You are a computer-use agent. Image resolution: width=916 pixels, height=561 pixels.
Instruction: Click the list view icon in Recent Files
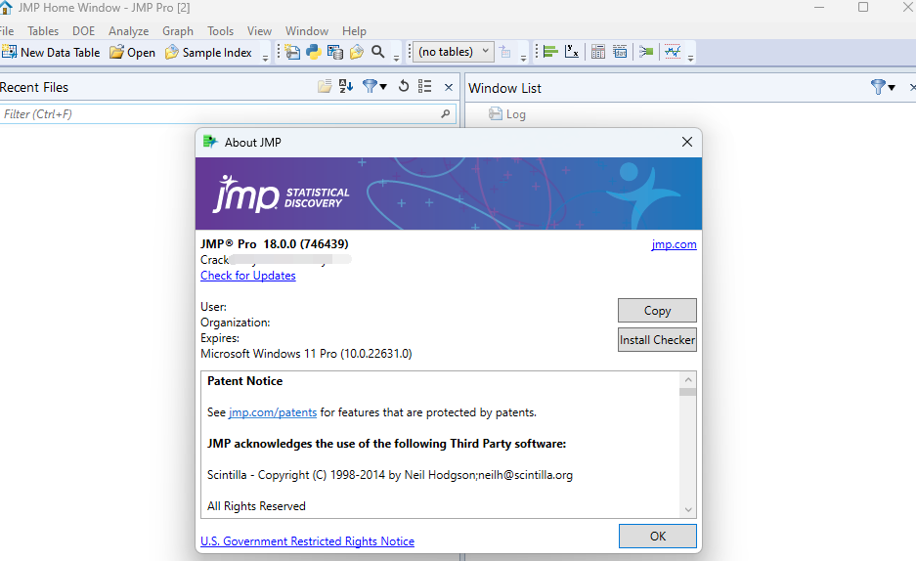coord(424,86)
